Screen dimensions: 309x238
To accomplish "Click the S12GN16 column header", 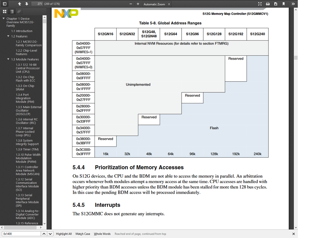I will coord(105,34).
